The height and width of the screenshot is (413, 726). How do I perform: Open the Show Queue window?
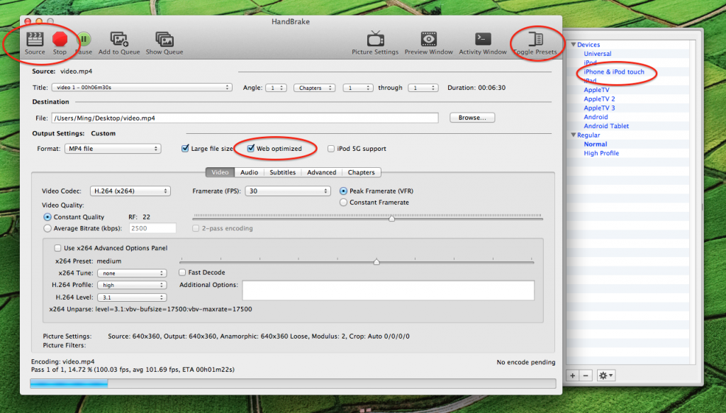coord(164,39)
